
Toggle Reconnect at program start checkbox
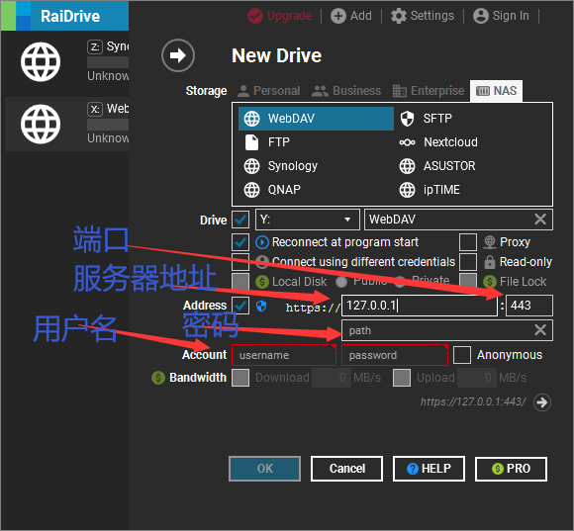click(240, 242)
